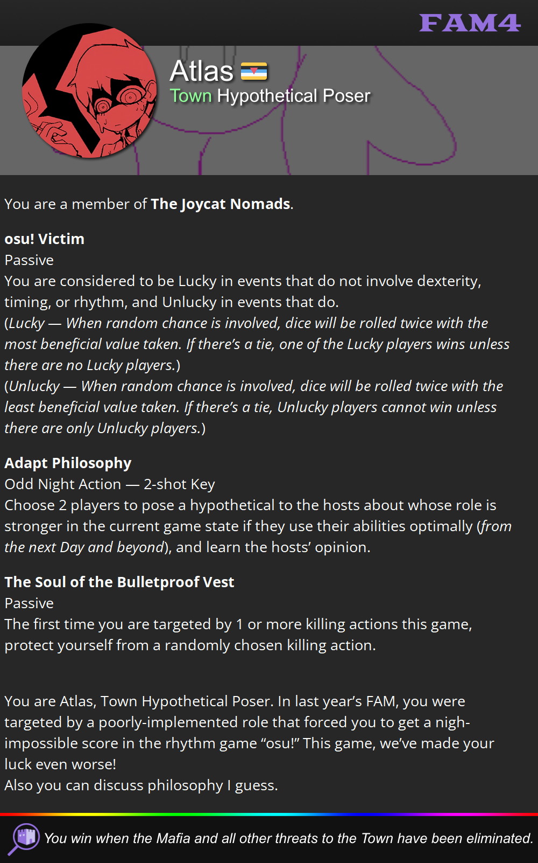
Task: Click the Atlas circular avatar image
Action: pyautogui.click(x=90, y=91)
